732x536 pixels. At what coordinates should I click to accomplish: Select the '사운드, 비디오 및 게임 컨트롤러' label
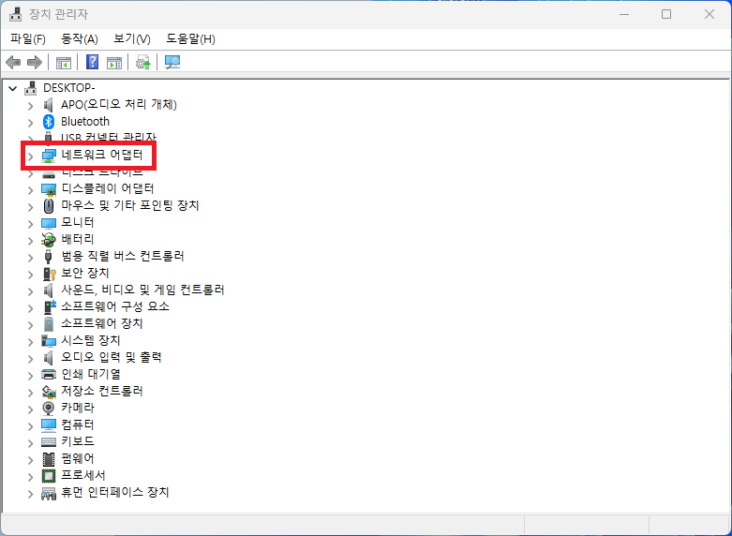142,290
